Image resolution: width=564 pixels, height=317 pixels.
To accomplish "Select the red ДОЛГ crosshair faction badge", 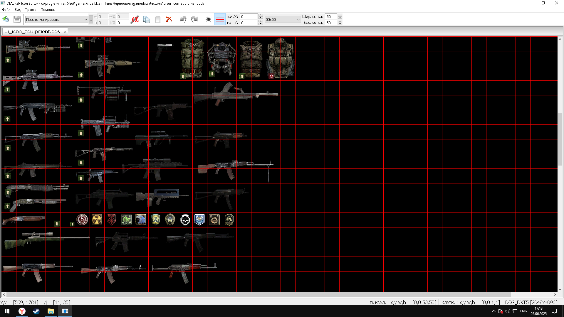I will [x=112, y=220].
